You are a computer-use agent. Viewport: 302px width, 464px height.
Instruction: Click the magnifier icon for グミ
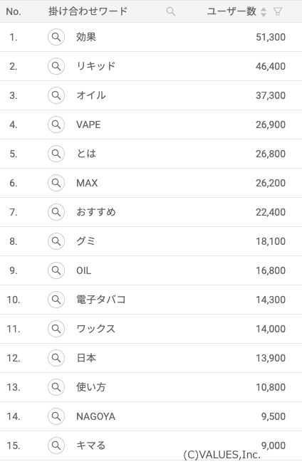pyautogui.click(x=56, y=241)
